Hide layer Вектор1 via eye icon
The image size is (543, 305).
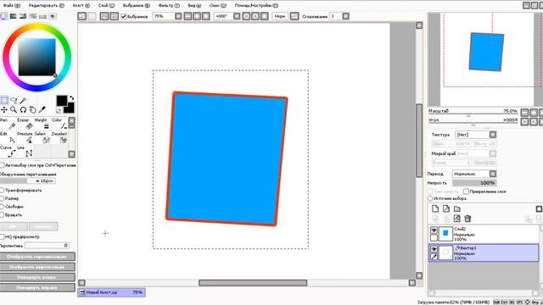pyautogui.click(x=434, y=248)
